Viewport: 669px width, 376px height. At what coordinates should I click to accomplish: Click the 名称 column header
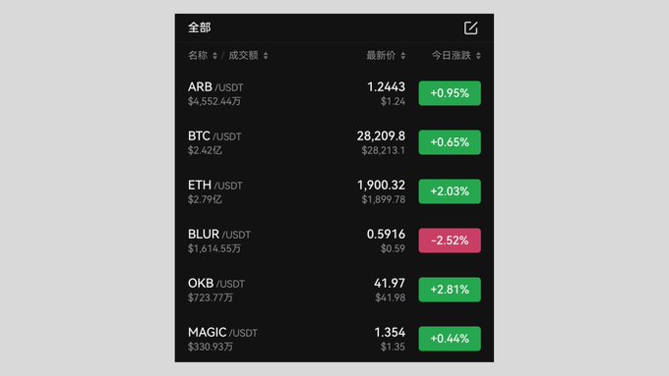pyautogui.click(x=198, y=55)
